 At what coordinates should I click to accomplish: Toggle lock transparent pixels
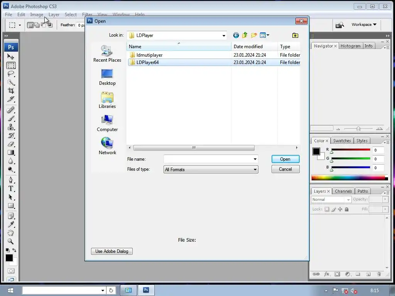tap(327, 209)
